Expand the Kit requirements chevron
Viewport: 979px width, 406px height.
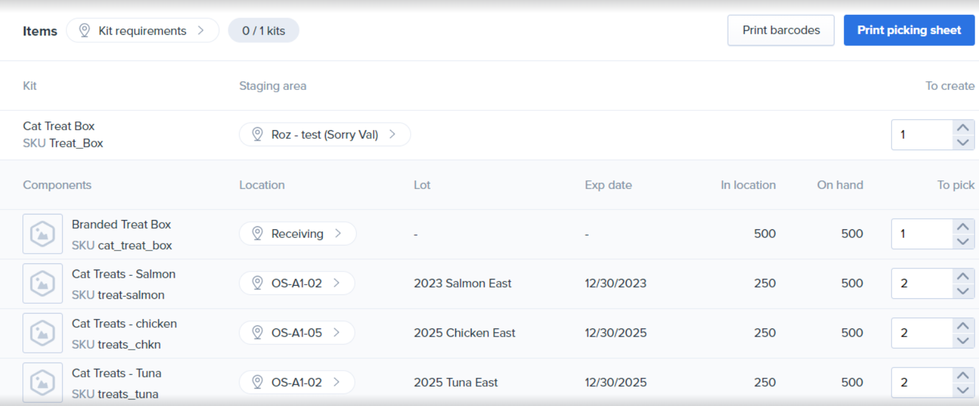tap(200, 30)
